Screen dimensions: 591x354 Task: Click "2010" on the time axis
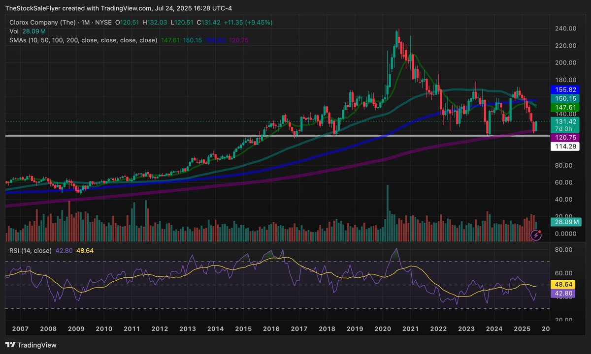coord(103,329)
